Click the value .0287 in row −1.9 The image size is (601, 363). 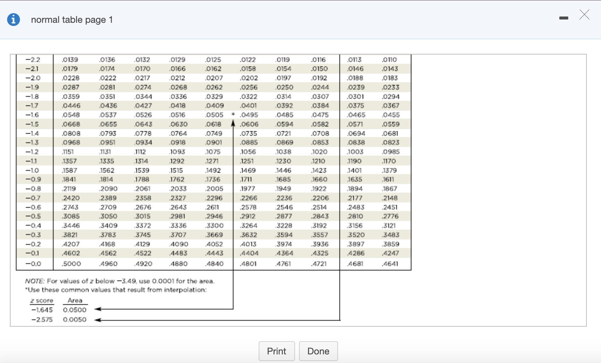coord(70,88)
